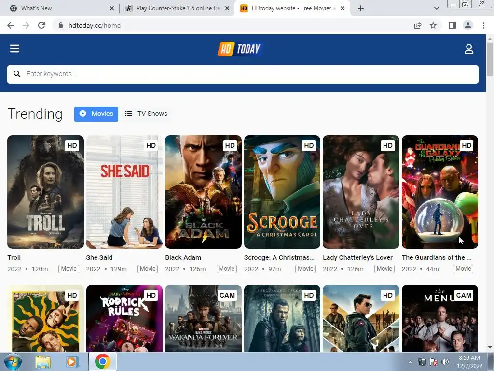Click the scrollbar down arrow

point(490,347)
